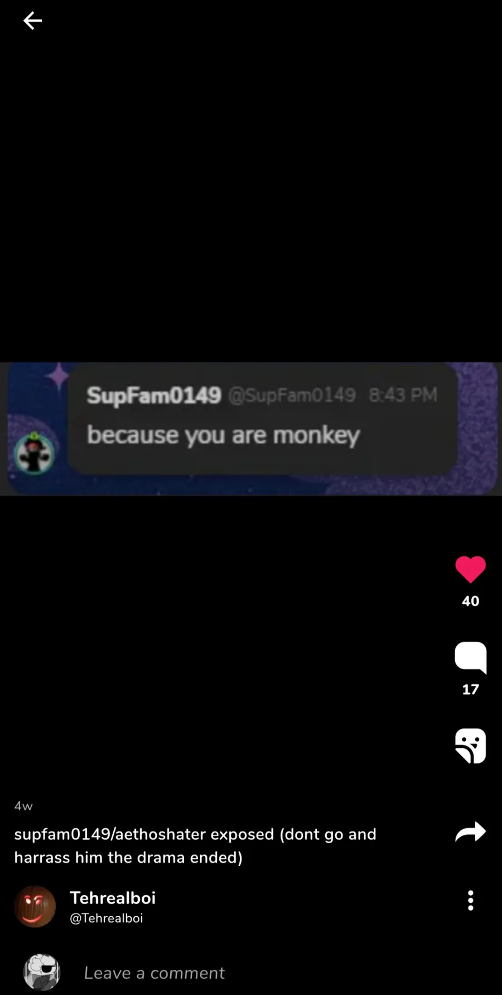
Task: Tap your own avatar beside comment box
Action: tap(42, 972)
